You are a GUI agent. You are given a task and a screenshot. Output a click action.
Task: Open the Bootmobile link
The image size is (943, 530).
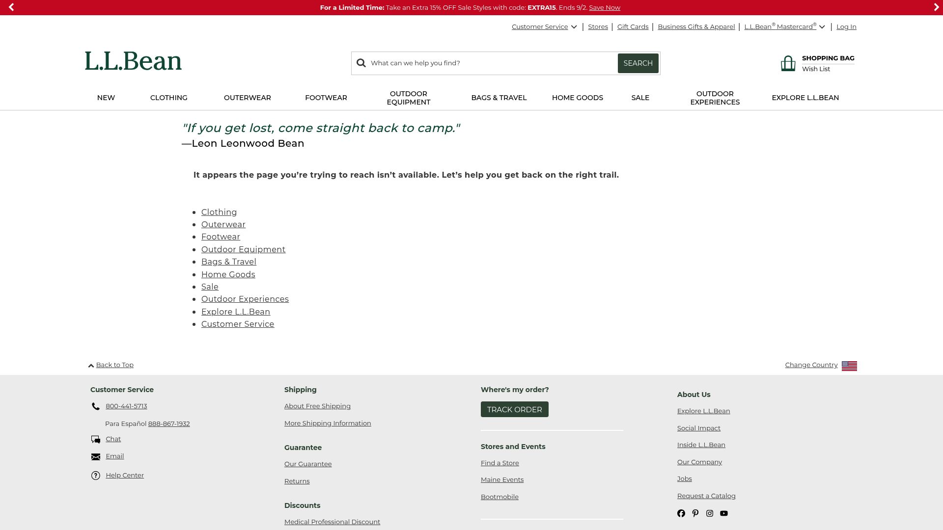point(499,497)
